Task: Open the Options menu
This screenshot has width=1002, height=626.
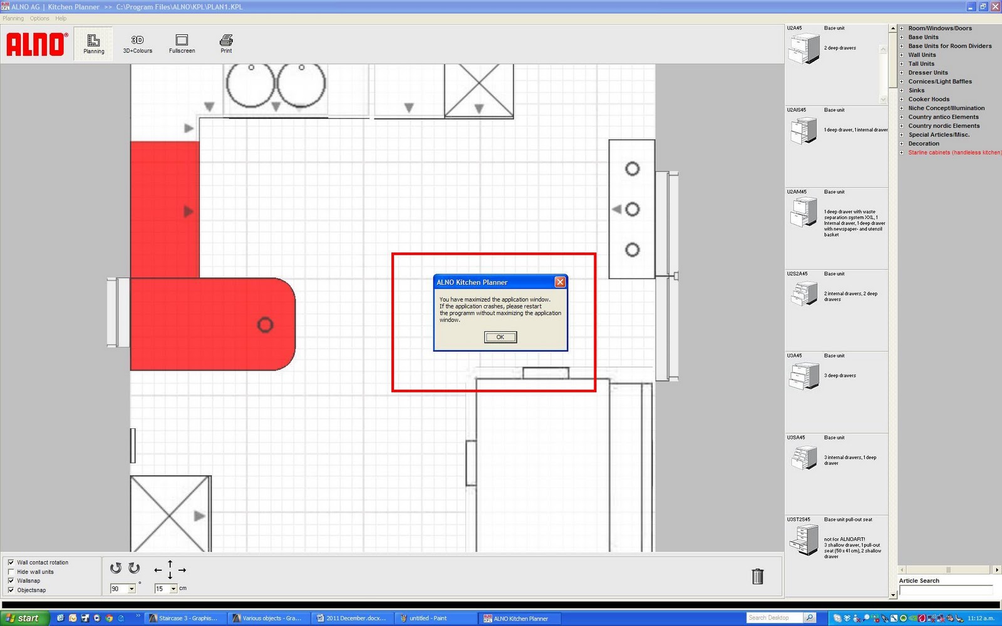Action: 39,18
